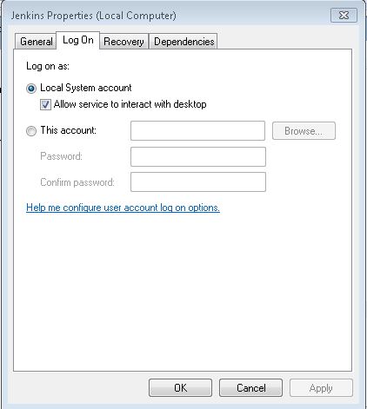
Task: Close the Jenkins Properties window with X
Action: (344, 15)
